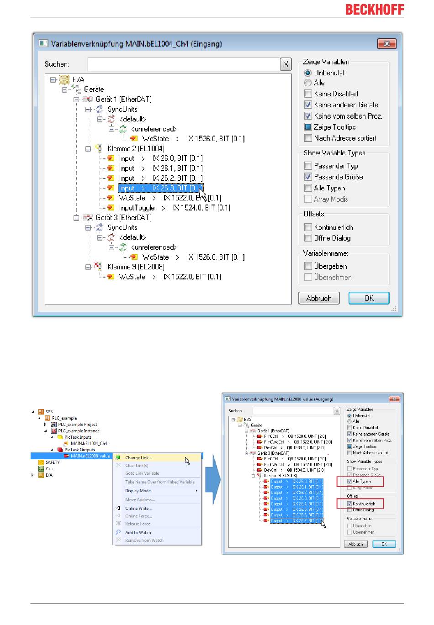Click the InputToggle variable icon

click(x=111, y=208)
